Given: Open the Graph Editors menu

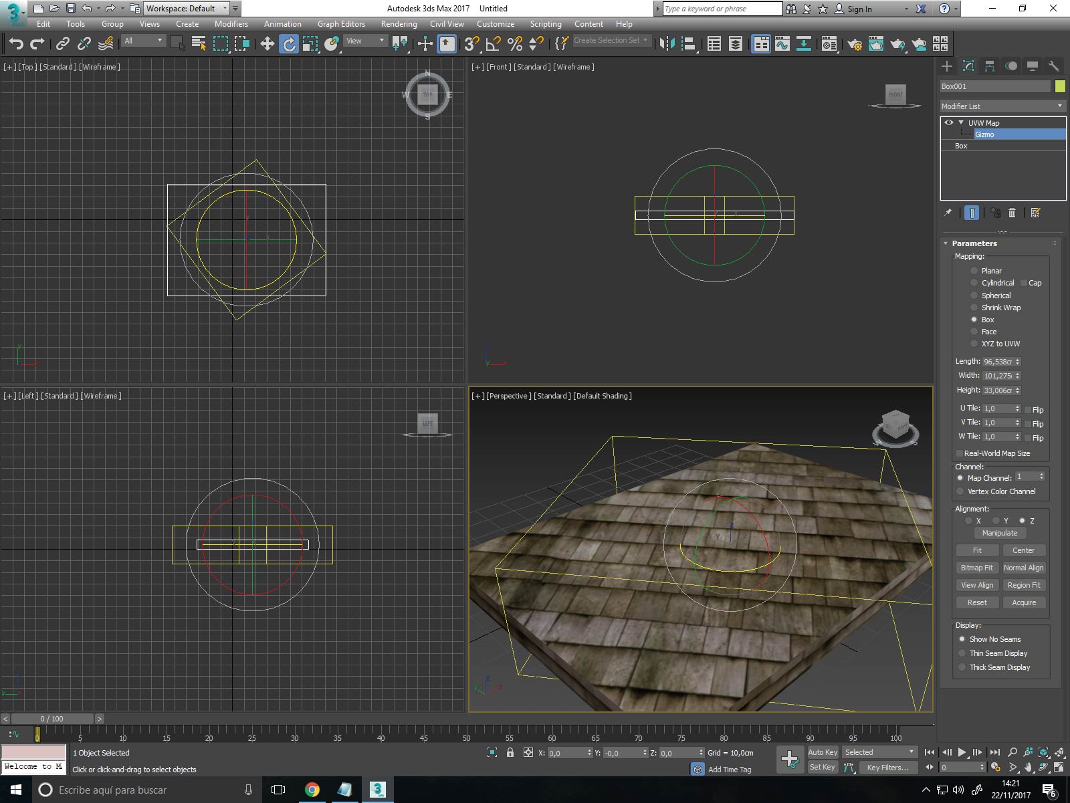Looking at the screenshot, I should point(341,24).
